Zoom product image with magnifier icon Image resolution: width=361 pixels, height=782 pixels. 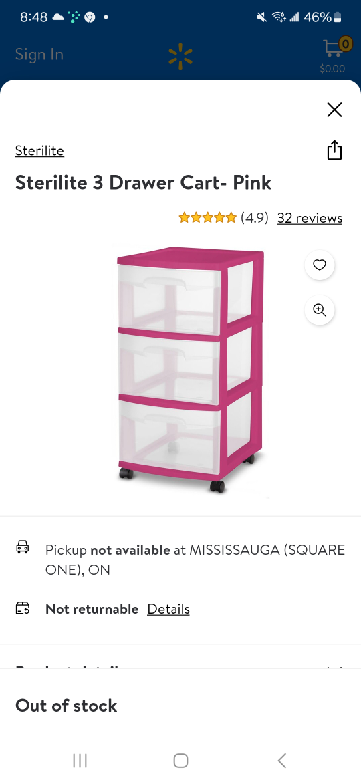(x=319, y=310)
